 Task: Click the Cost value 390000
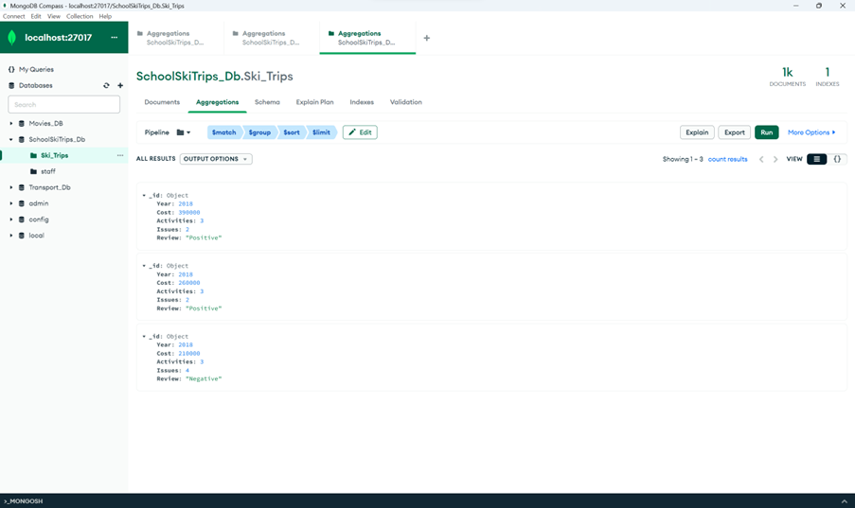(x=189, y=213)
